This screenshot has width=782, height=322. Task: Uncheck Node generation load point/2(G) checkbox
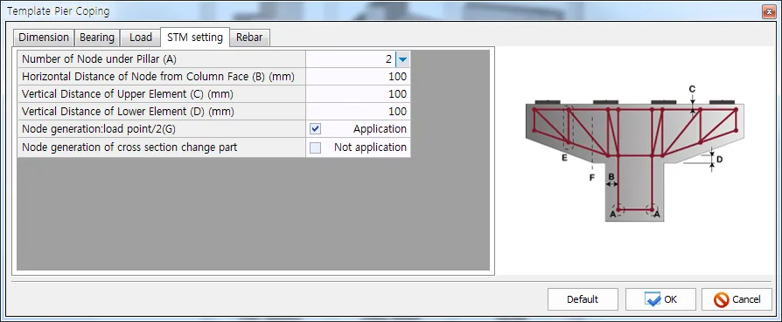pos(315,129)
